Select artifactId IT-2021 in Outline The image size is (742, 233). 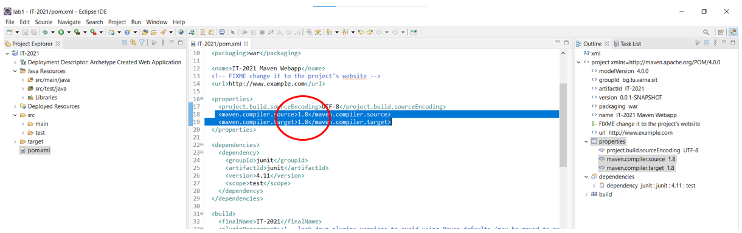[621, 89]
